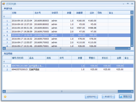Viewport: 136px width, 102px height.
Task: Click the 货号 column header
Action: tap(65, 58)
